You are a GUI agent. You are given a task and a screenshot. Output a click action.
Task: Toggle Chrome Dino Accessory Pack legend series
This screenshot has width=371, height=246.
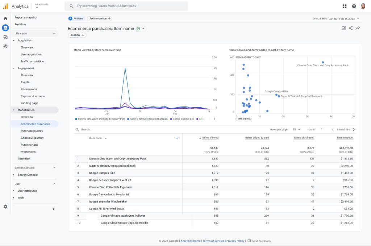click(x=100, y=119)
